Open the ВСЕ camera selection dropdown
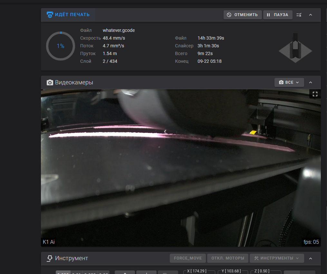This screenshot has height=274, width=327. (289, 82)
